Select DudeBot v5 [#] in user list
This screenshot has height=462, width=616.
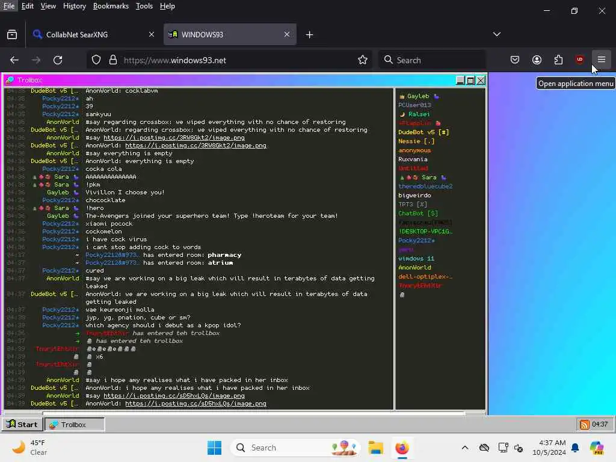coord(423,132)
